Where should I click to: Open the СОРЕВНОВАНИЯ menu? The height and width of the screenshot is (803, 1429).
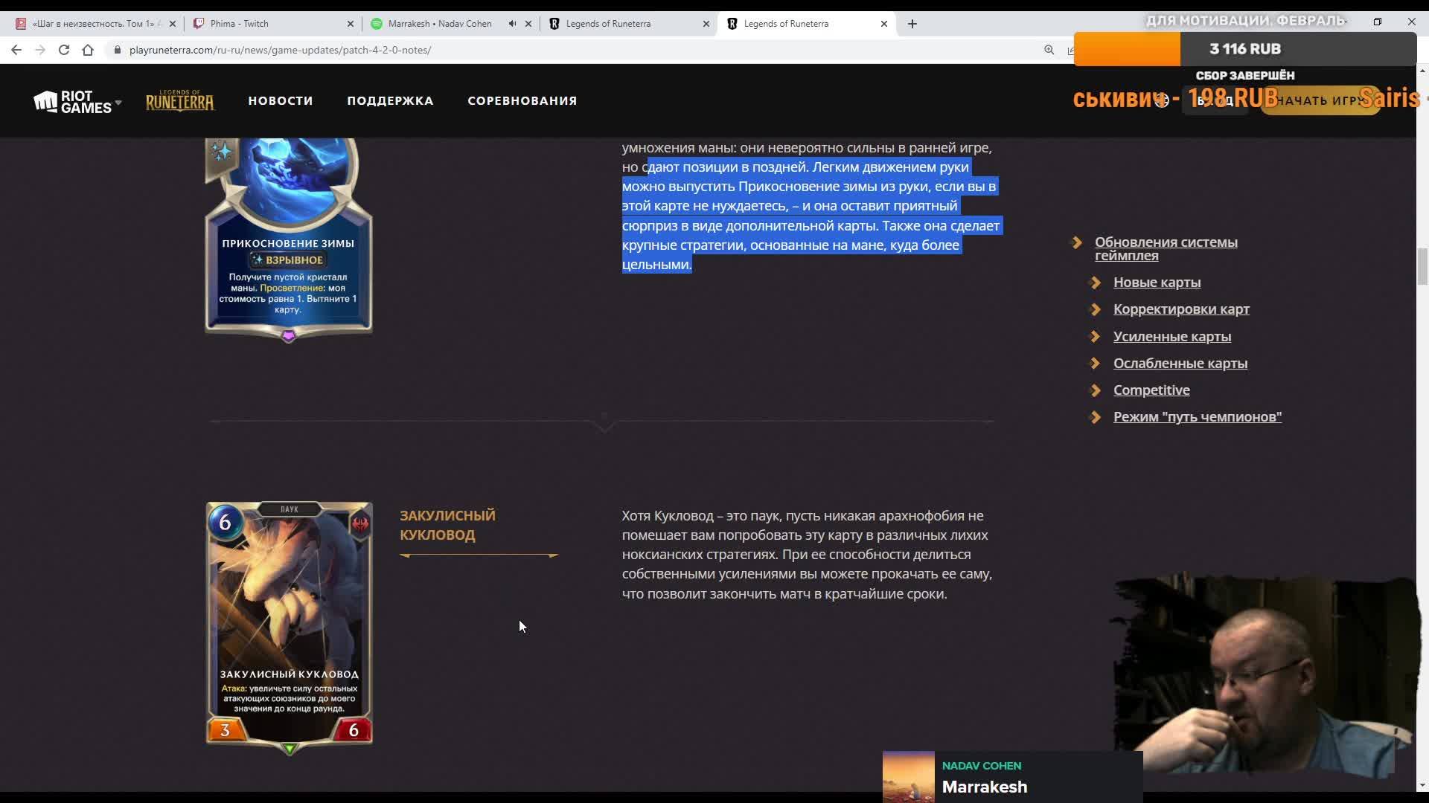pyautogui.click(x=522, y=100)
